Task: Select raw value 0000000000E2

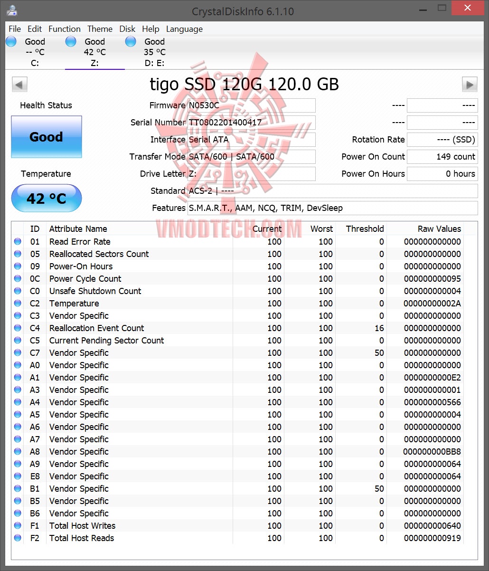Action: pos(433,378)
